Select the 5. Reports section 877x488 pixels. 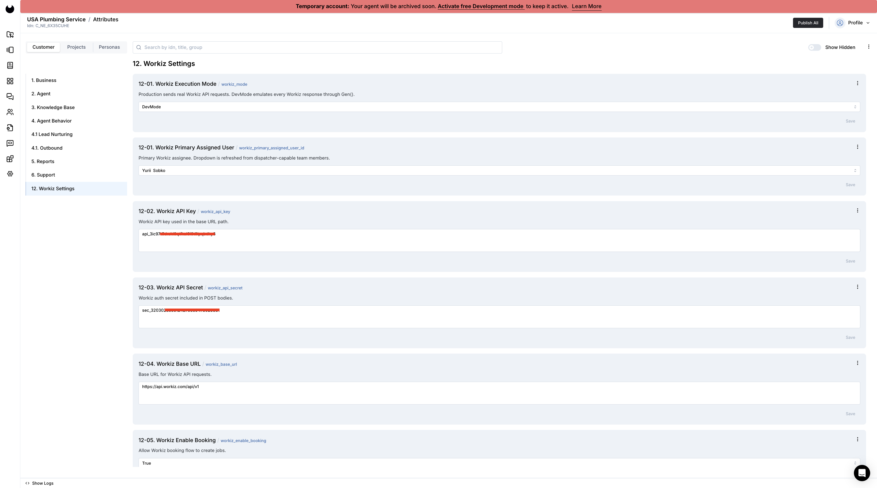coord(76,162)
